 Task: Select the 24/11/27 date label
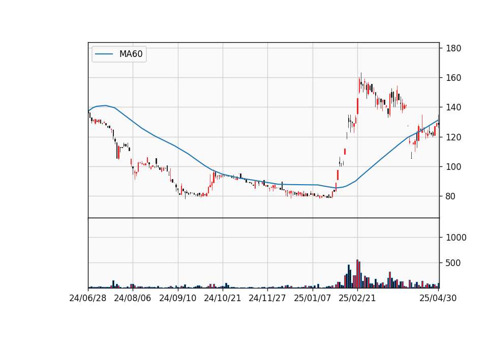tap(267, 298)
